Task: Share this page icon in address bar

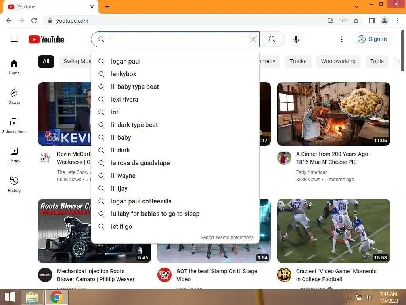Action: click(343, 21)
